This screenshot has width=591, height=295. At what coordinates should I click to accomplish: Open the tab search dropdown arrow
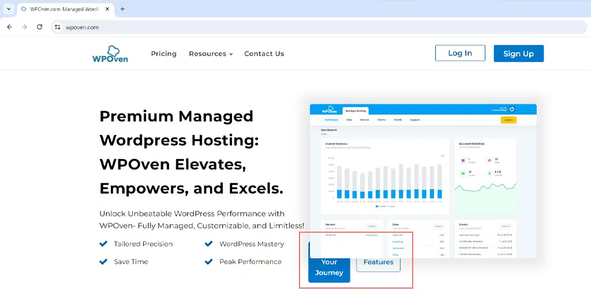pos(8,9)
